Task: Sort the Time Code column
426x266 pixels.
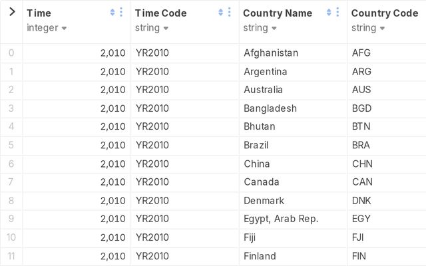Action: point(220,12)
